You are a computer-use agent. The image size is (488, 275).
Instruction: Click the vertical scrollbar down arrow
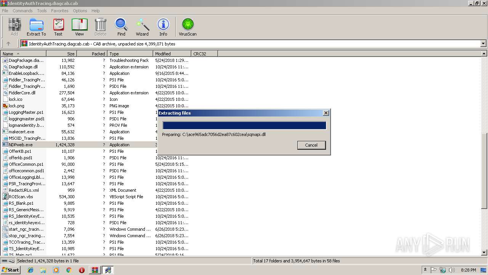pos(484,252)
